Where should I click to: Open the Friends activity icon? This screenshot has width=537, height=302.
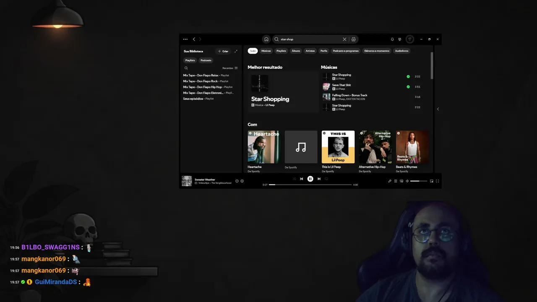[x=400, y=39]
